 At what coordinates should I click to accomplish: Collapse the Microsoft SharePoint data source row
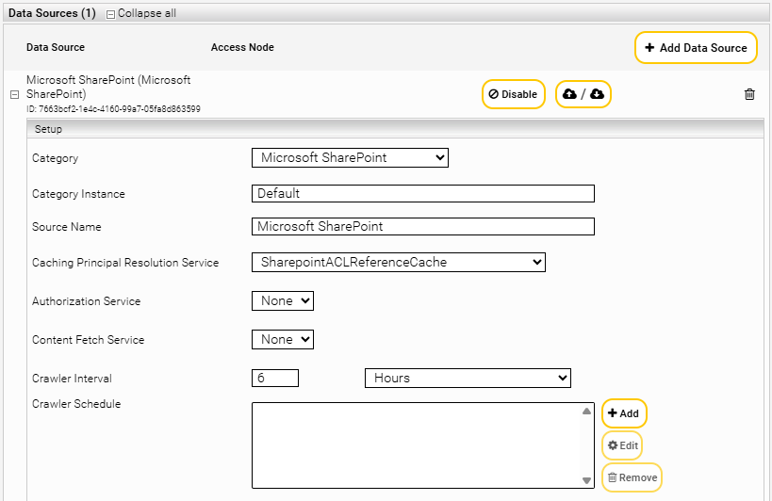[14, 95]
